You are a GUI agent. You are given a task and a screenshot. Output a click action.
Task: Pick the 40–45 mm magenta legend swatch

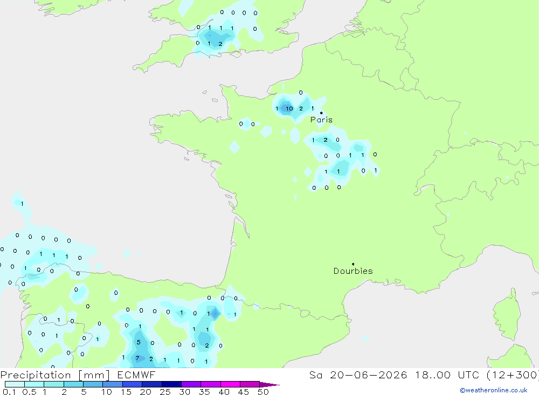[x=230, y=384]
